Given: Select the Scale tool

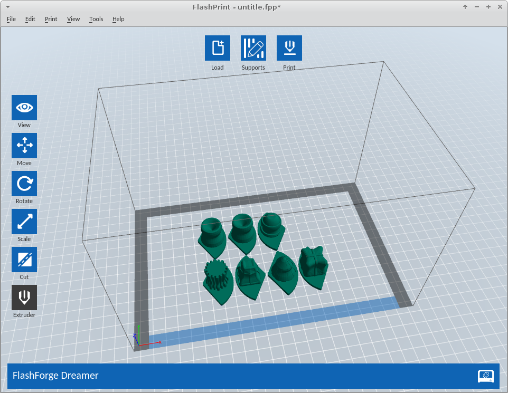Looking at the screenshot, I should click(24, 222).
